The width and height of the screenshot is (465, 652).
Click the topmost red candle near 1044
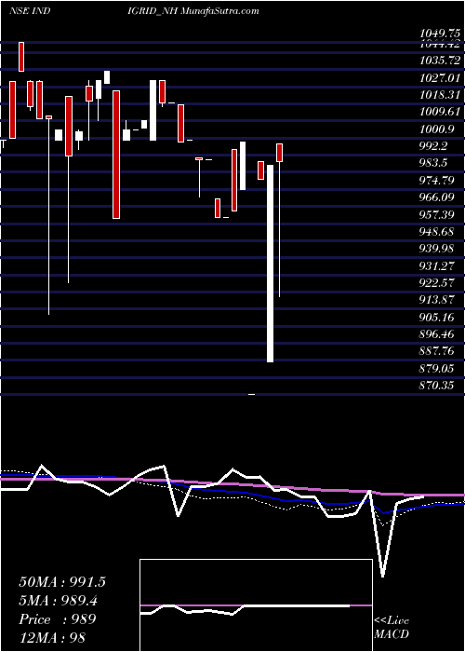20,57
